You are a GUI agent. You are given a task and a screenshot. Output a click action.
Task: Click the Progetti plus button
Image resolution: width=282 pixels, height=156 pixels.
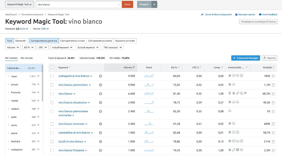(154, 4)
